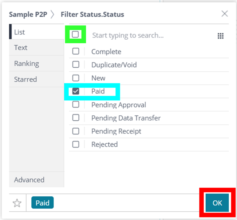
Task: Check the Pending Approval checkbox
Action: [x=76, y=104]
